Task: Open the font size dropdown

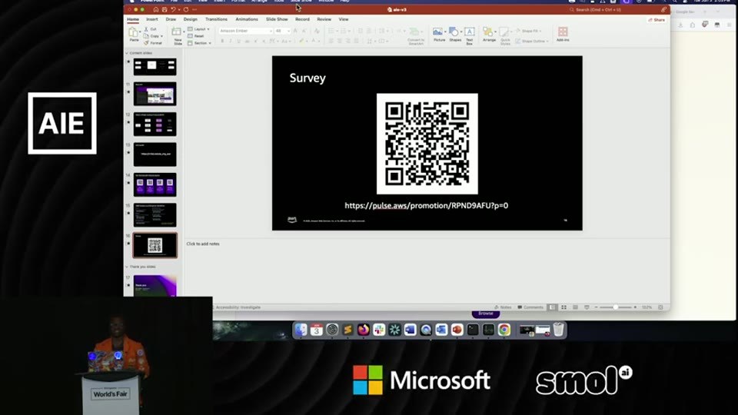Action: point(282,31)
